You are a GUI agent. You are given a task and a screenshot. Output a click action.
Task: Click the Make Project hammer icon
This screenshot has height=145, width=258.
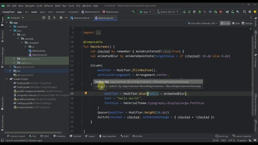(133, 12)
